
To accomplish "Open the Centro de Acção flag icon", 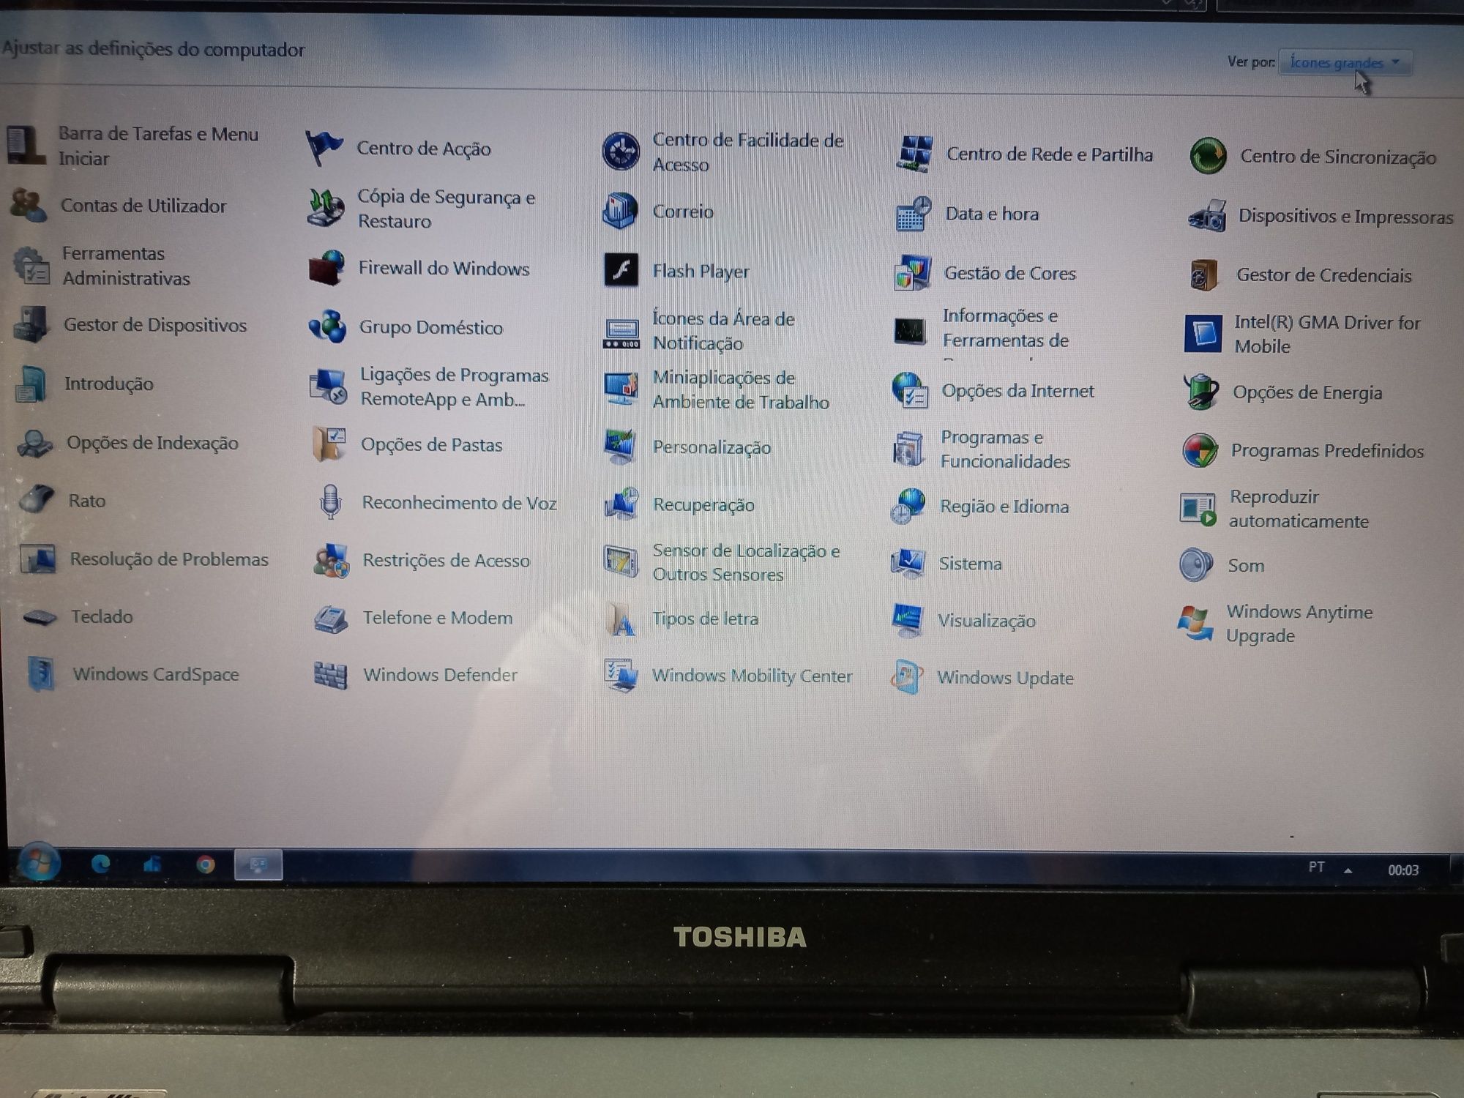I will (323, 148).
